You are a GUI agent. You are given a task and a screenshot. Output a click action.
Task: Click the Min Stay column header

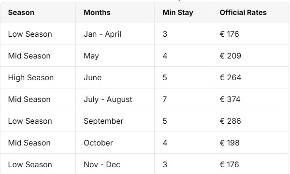[178, 13]
